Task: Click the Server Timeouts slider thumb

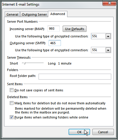Action: [24, 63]
